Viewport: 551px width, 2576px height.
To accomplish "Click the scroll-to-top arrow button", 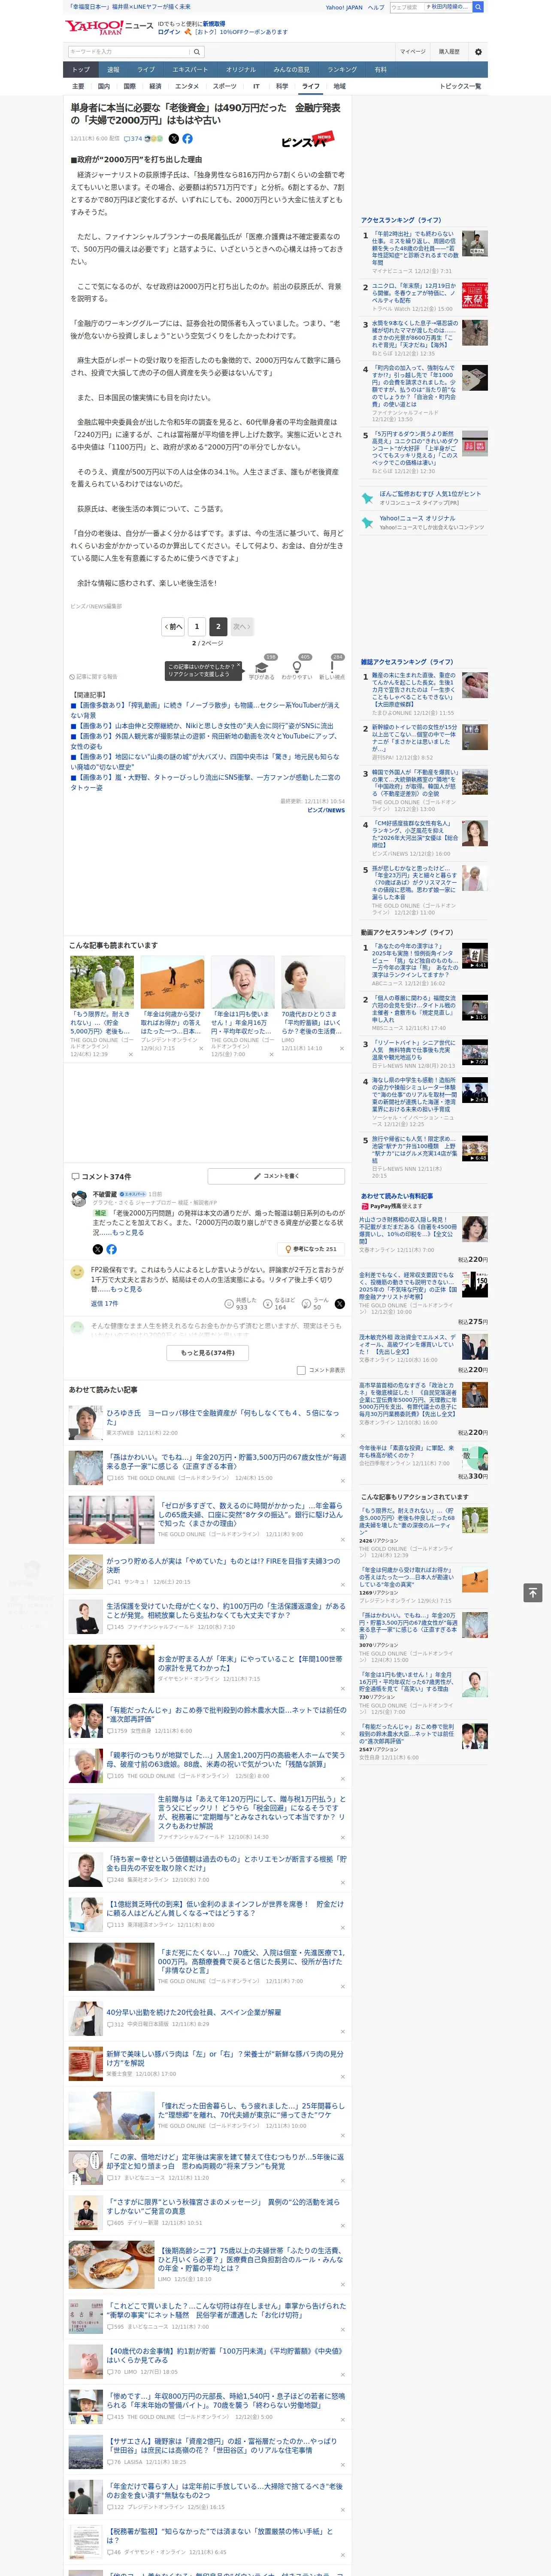I will coord(533,1592).
